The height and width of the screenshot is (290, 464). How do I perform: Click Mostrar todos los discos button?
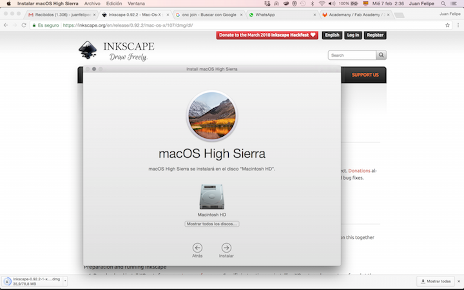coord(212,224)
